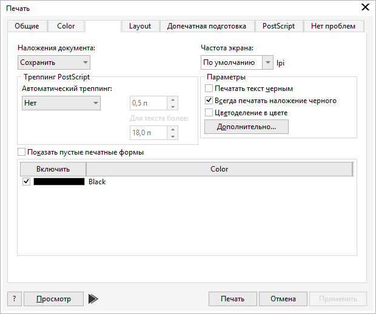
Task: Open the Допечатная подготовка tab
Action: click(x=207, y=26)
